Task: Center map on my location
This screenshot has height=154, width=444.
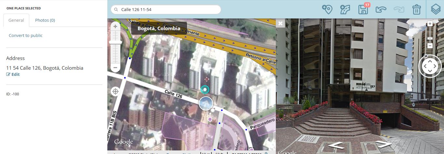Action: click(x=115, y=91)
